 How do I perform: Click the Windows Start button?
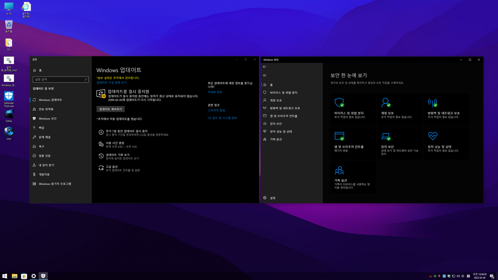(5, 276)
